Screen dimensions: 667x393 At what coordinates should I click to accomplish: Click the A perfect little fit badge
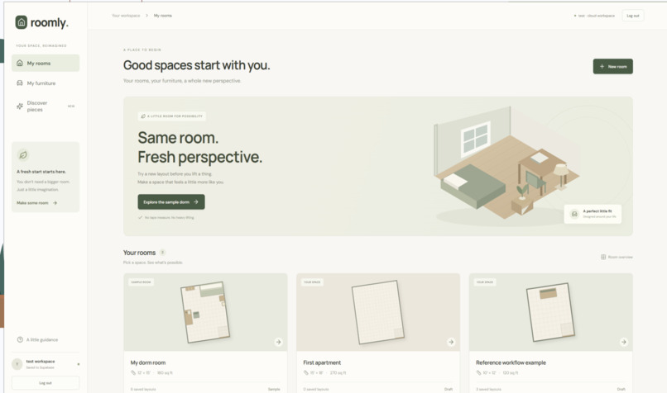(593, 214)
